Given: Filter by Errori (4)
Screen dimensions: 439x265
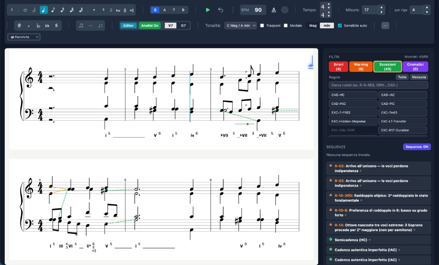Looking at the screenshot, I should (x=338, y=66).
